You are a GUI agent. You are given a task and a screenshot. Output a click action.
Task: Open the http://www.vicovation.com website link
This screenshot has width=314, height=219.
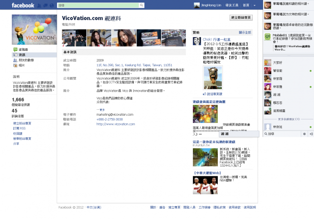pyautogui.click(x=116, y=124)
